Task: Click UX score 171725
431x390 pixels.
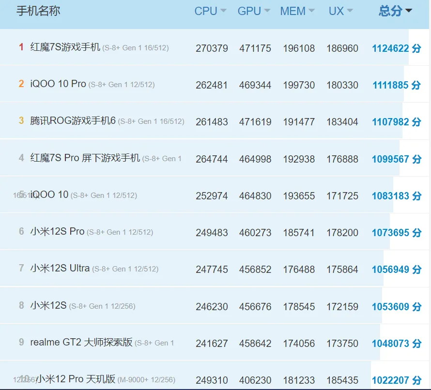Action: [x=342, y=196]
